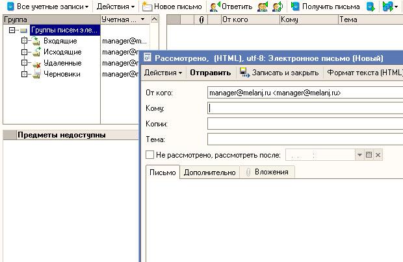
Task: Clear the review date with X button
Action: tap(378, 155)
